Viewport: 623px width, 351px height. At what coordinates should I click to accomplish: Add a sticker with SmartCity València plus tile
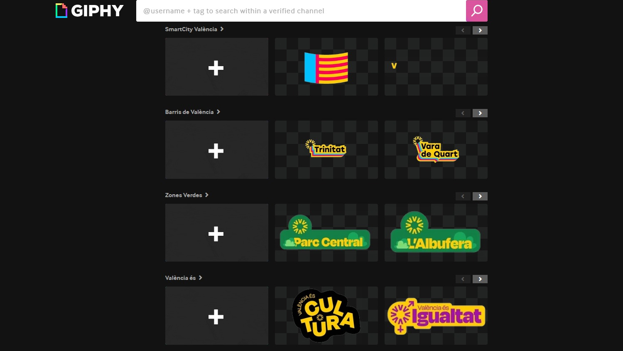tap(217, 67)
